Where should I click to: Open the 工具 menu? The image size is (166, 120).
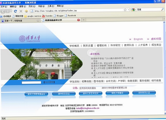tap(51, 6)
